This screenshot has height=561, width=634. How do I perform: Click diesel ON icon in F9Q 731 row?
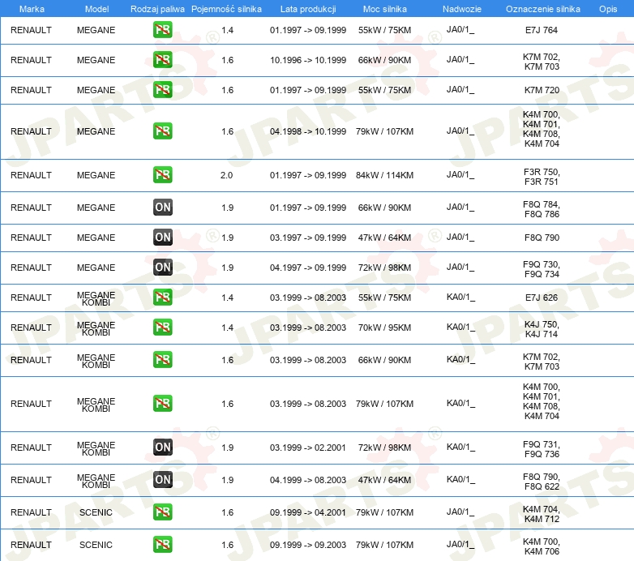(162, 448)
